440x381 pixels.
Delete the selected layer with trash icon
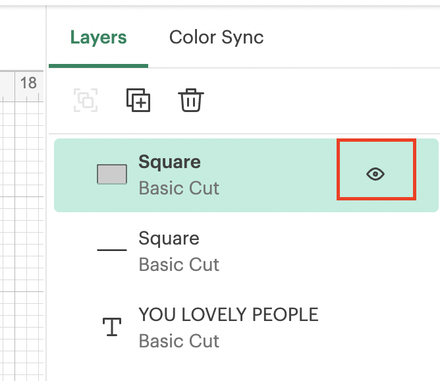(191, 101)
